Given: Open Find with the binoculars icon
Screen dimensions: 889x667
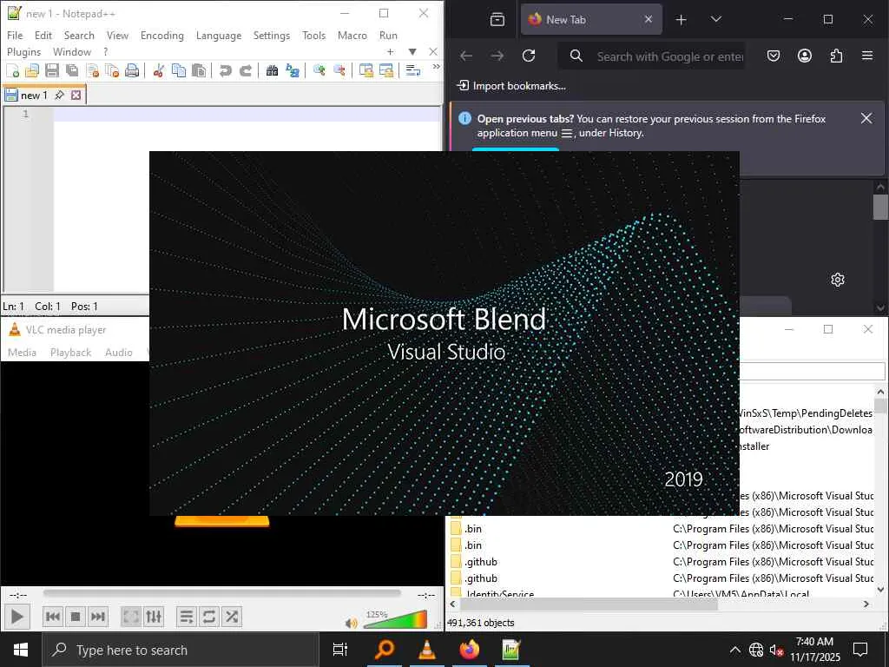Looking at the screenshot, I should point(272,70).
